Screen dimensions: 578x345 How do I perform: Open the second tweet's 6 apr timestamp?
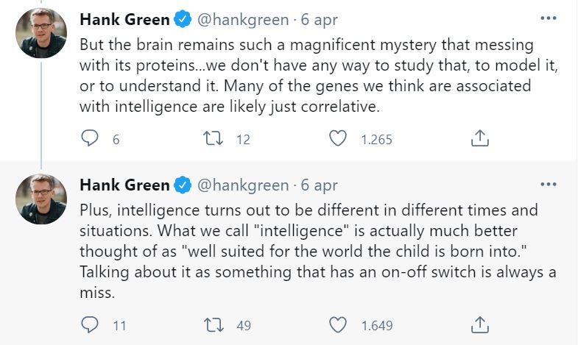point(320,184)
